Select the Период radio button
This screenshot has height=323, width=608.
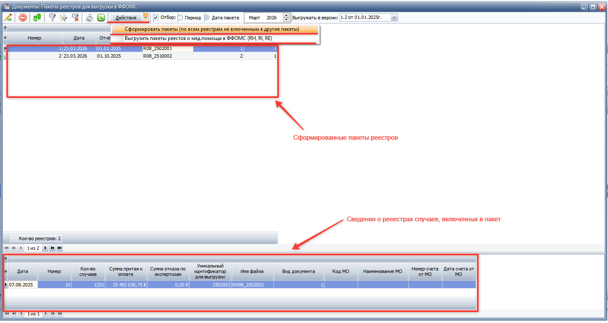point(180,18)
